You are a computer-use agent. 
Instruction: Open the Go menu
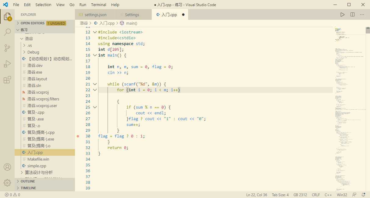[x=72, y=5]
